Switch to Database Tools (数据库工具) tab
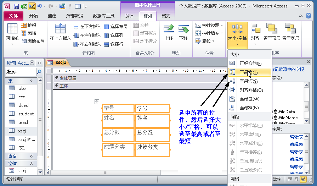 point(103,16)
